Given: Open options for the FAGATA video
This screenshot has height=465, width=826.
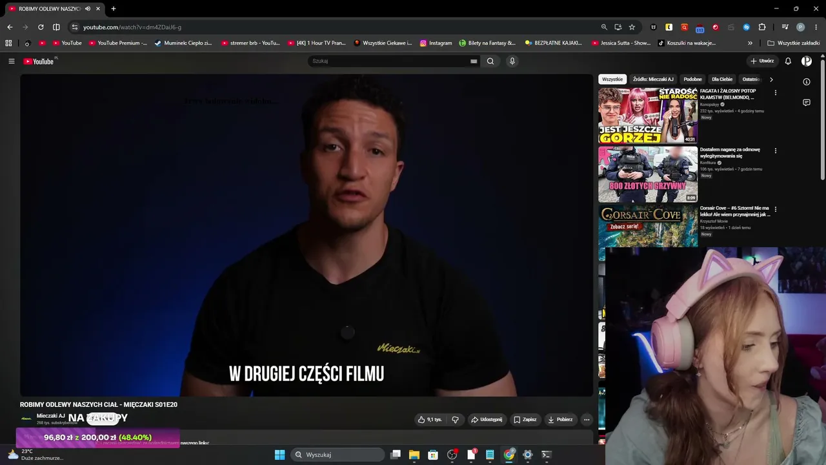Looking at the screenshot, I should coord(776,93).
